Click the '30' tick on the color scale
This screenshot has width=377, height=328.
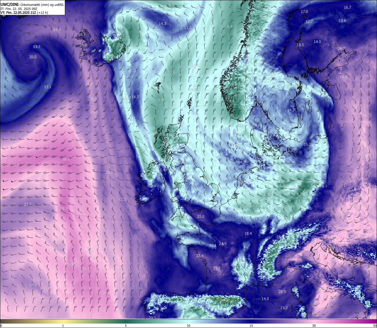314,326
